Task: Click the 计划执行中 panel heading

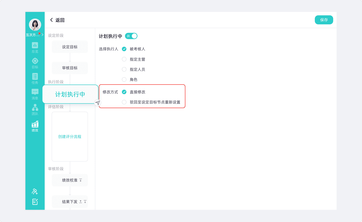Action: tap(110, 36)
